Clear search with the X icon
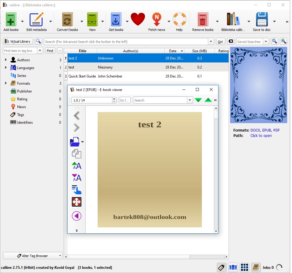This screenshot has height=273, width=292. pos(231,41)
